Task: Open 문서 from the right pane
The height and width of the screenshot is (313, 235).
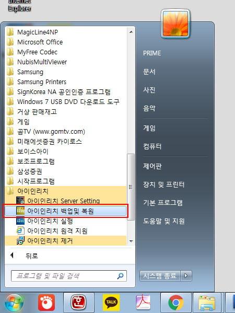Action: click(149, 72)
